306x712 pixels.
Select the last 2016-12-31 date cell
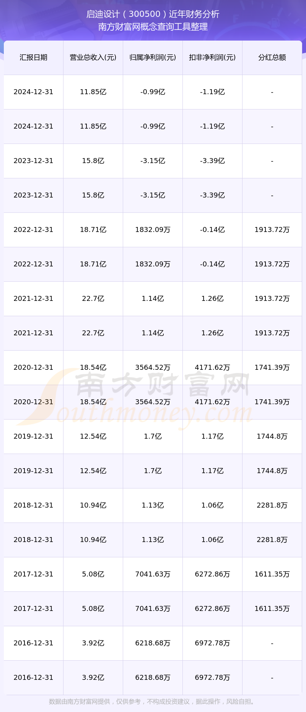(x=34, y=678)
